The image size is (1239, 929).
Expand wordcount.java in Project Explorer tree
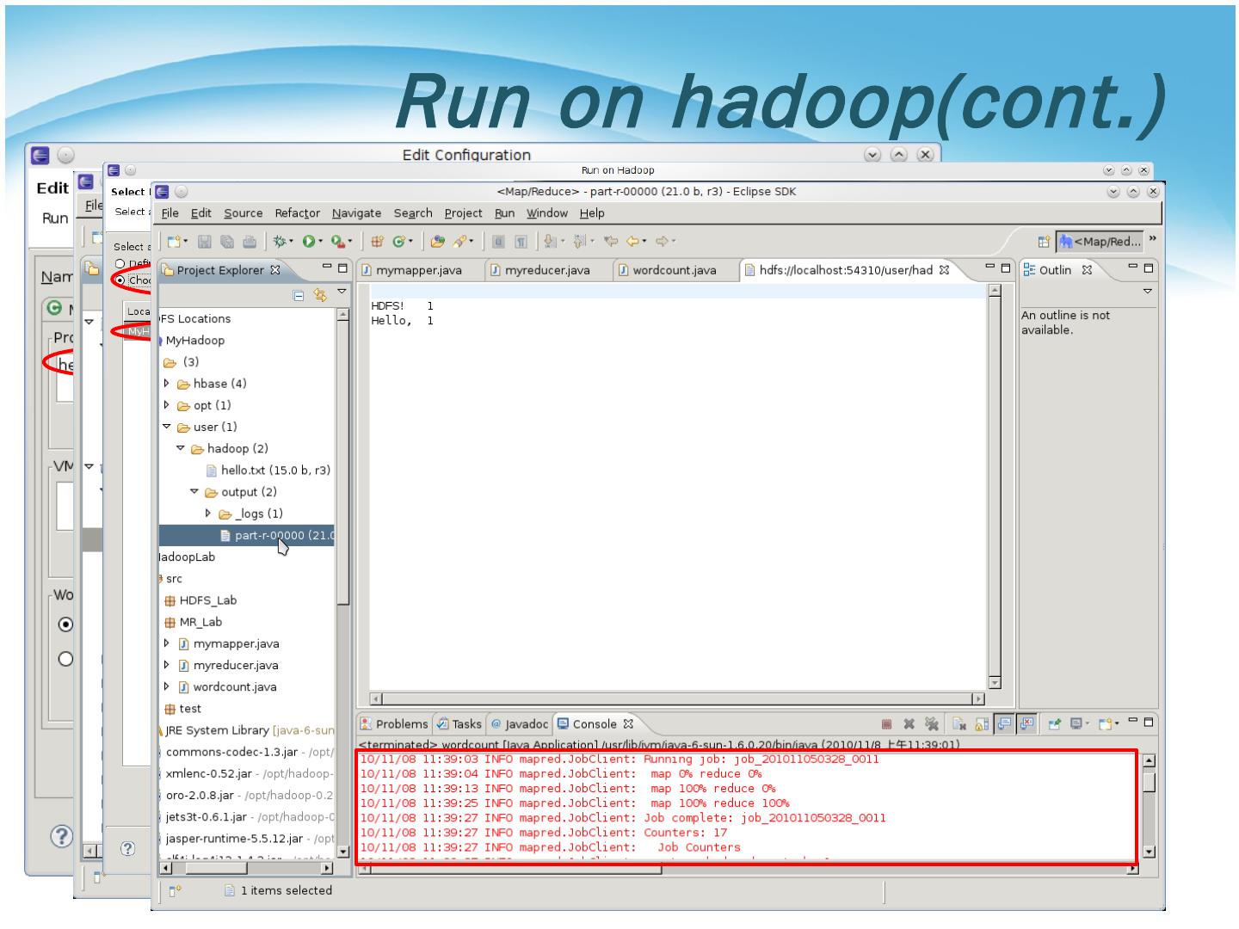pyautogui.click(x=167, y=686)
